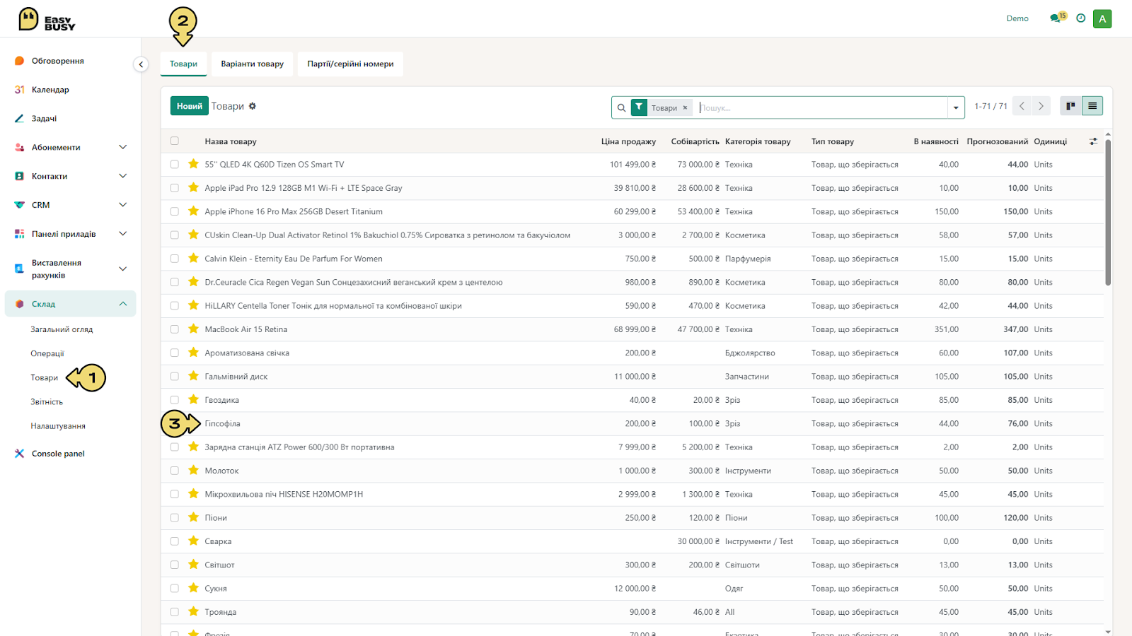Check the HiLLARY Centella Toner row
Image resolution: width=1132 pixels, height=636 pixels.
point(175,305)
